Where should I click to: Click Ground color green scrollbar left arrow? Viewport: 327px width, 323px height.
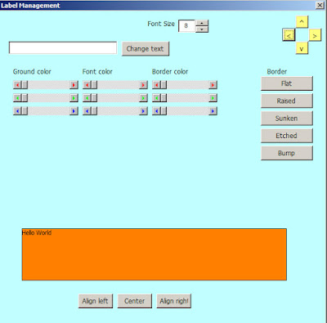click(17, 98)
